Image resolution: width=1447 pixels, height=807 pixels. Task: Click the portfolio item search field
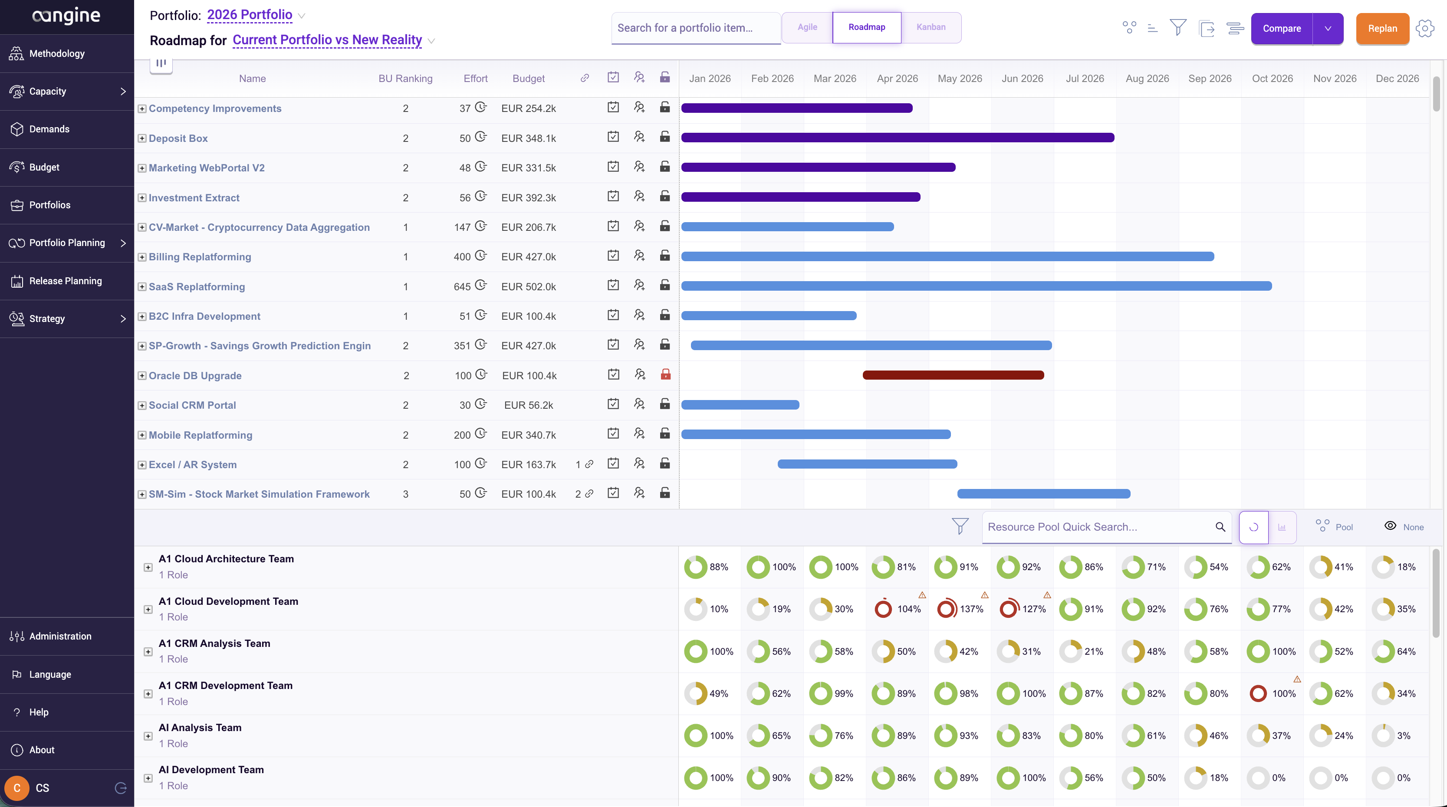[x=695, y=28]
